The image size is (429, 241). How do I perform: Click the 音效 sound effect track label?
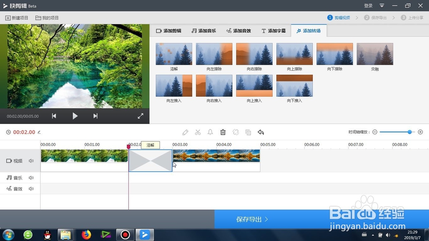tap(15, 189)
